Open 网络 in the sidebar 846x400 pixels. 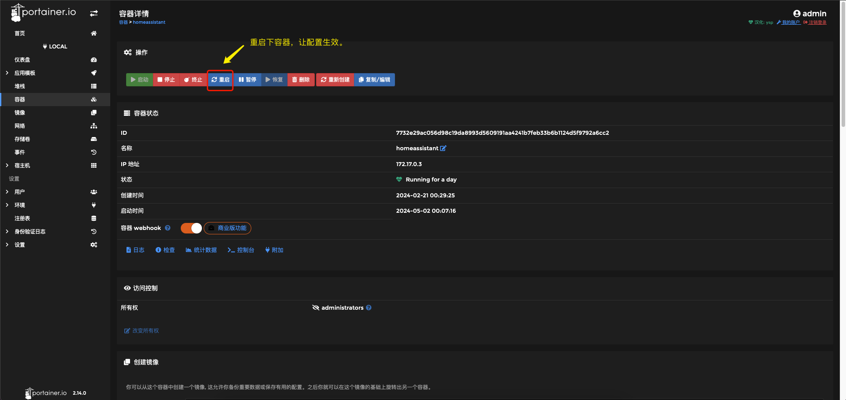20,126
